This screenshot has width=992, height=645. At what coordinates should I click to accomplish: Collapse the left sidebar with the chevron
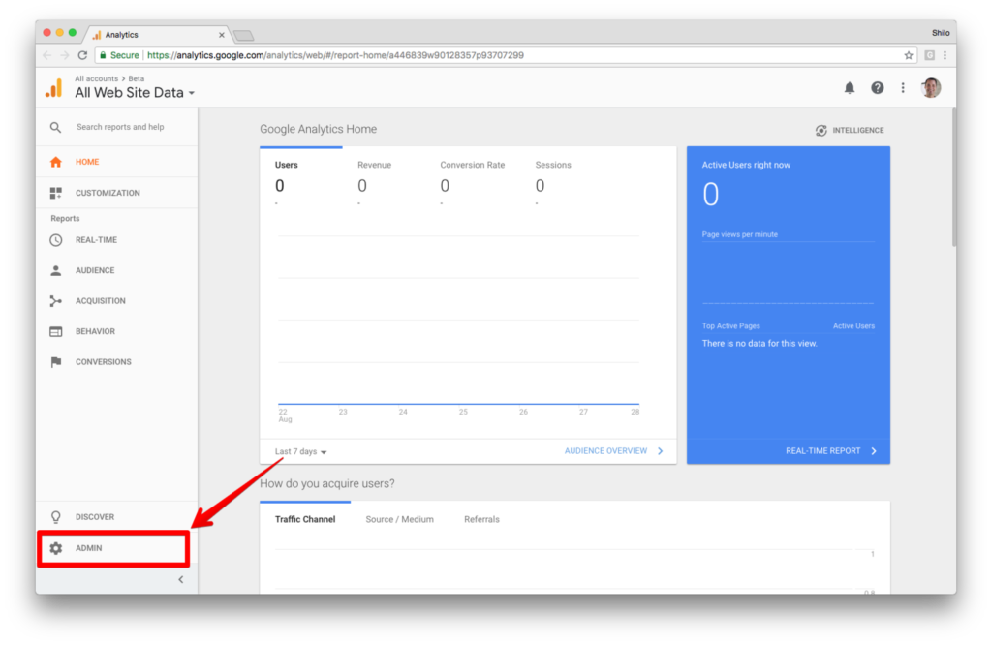181,579
